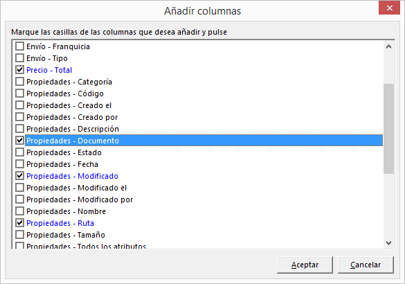405x284 pixels.
Task: Check the Propiedades - Estado checkbox
Action: point(19,152)
